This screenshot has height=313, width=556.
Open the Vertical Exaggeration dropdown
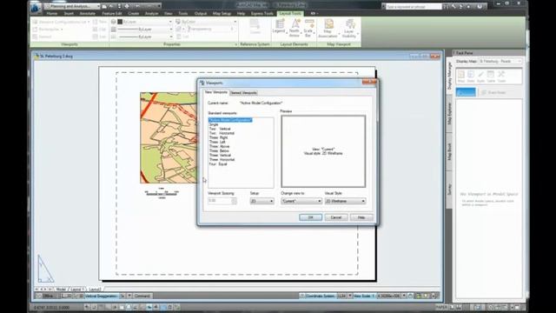(129, 296)
